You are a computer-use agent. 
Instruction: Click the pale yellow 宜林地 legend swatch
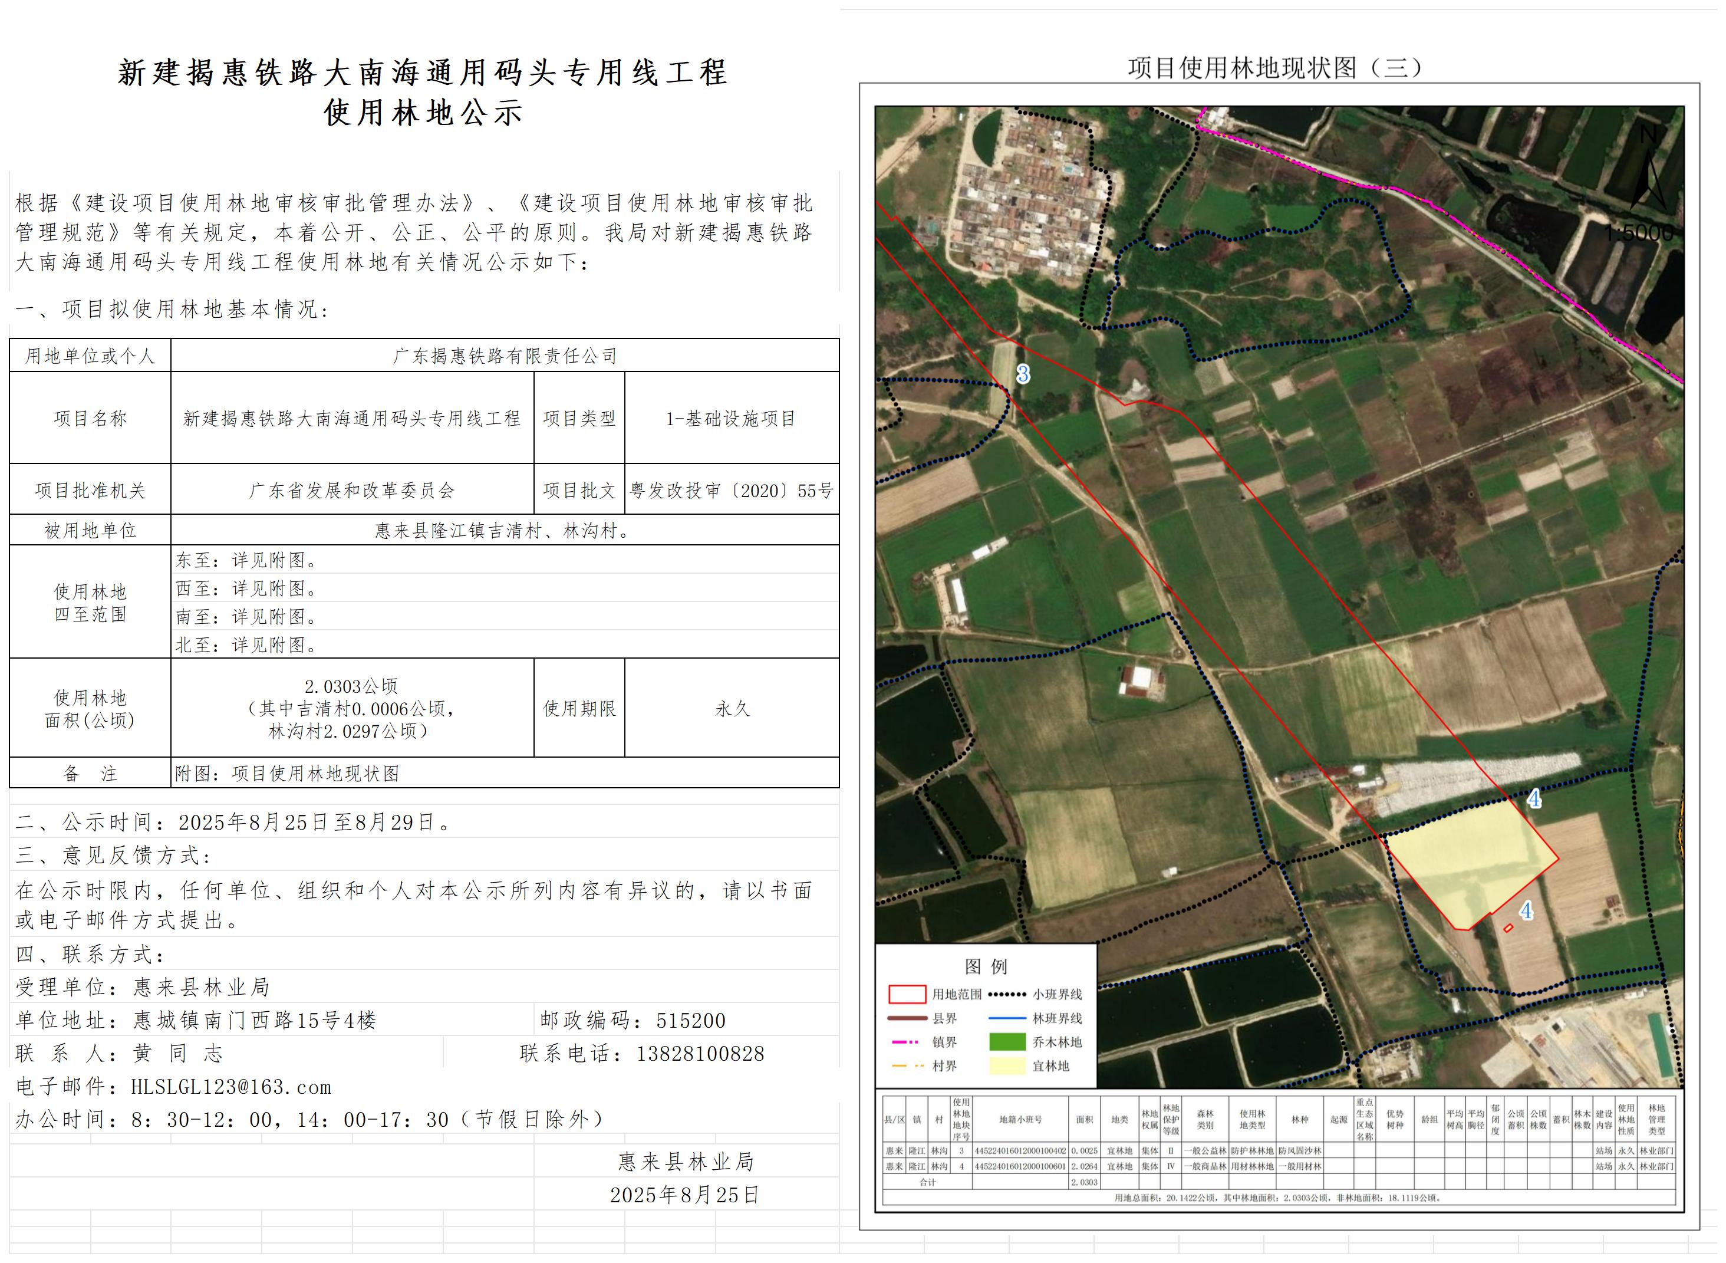1007,1067
